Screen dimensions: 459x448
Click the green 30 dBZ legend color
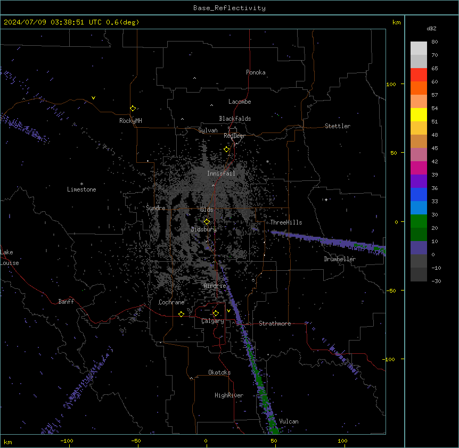pos(419,221)
